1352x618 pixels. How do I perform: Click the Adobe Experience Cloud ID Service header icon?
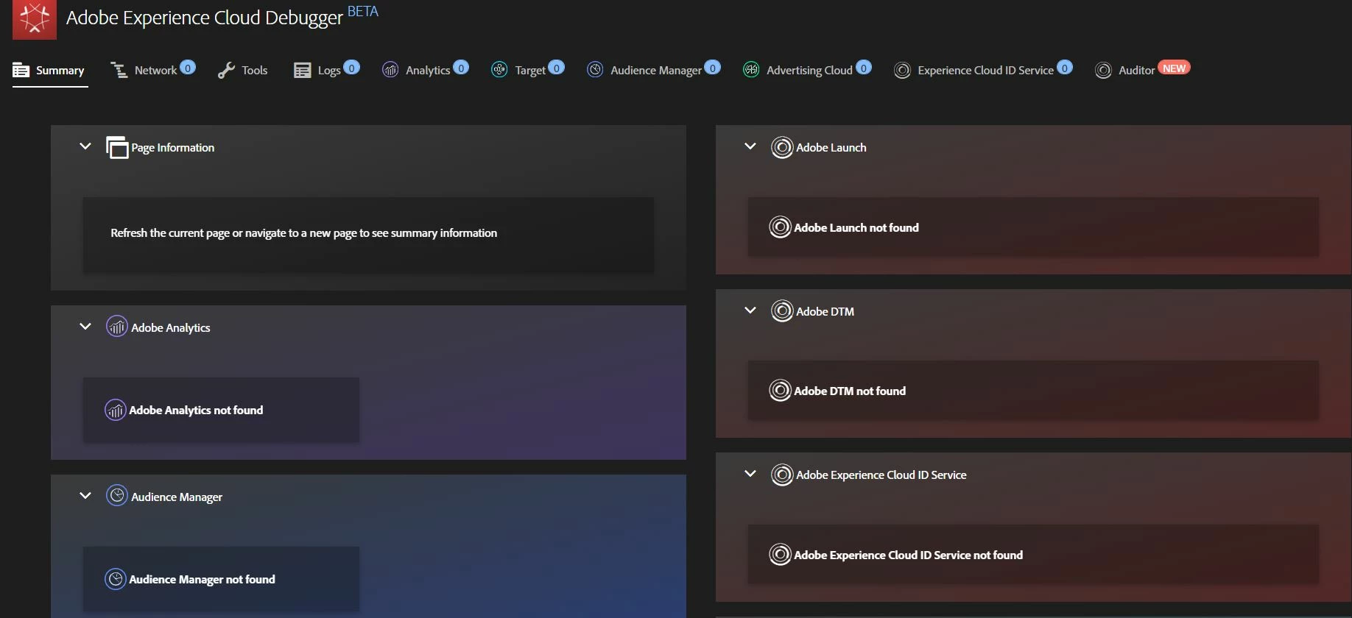782,475
